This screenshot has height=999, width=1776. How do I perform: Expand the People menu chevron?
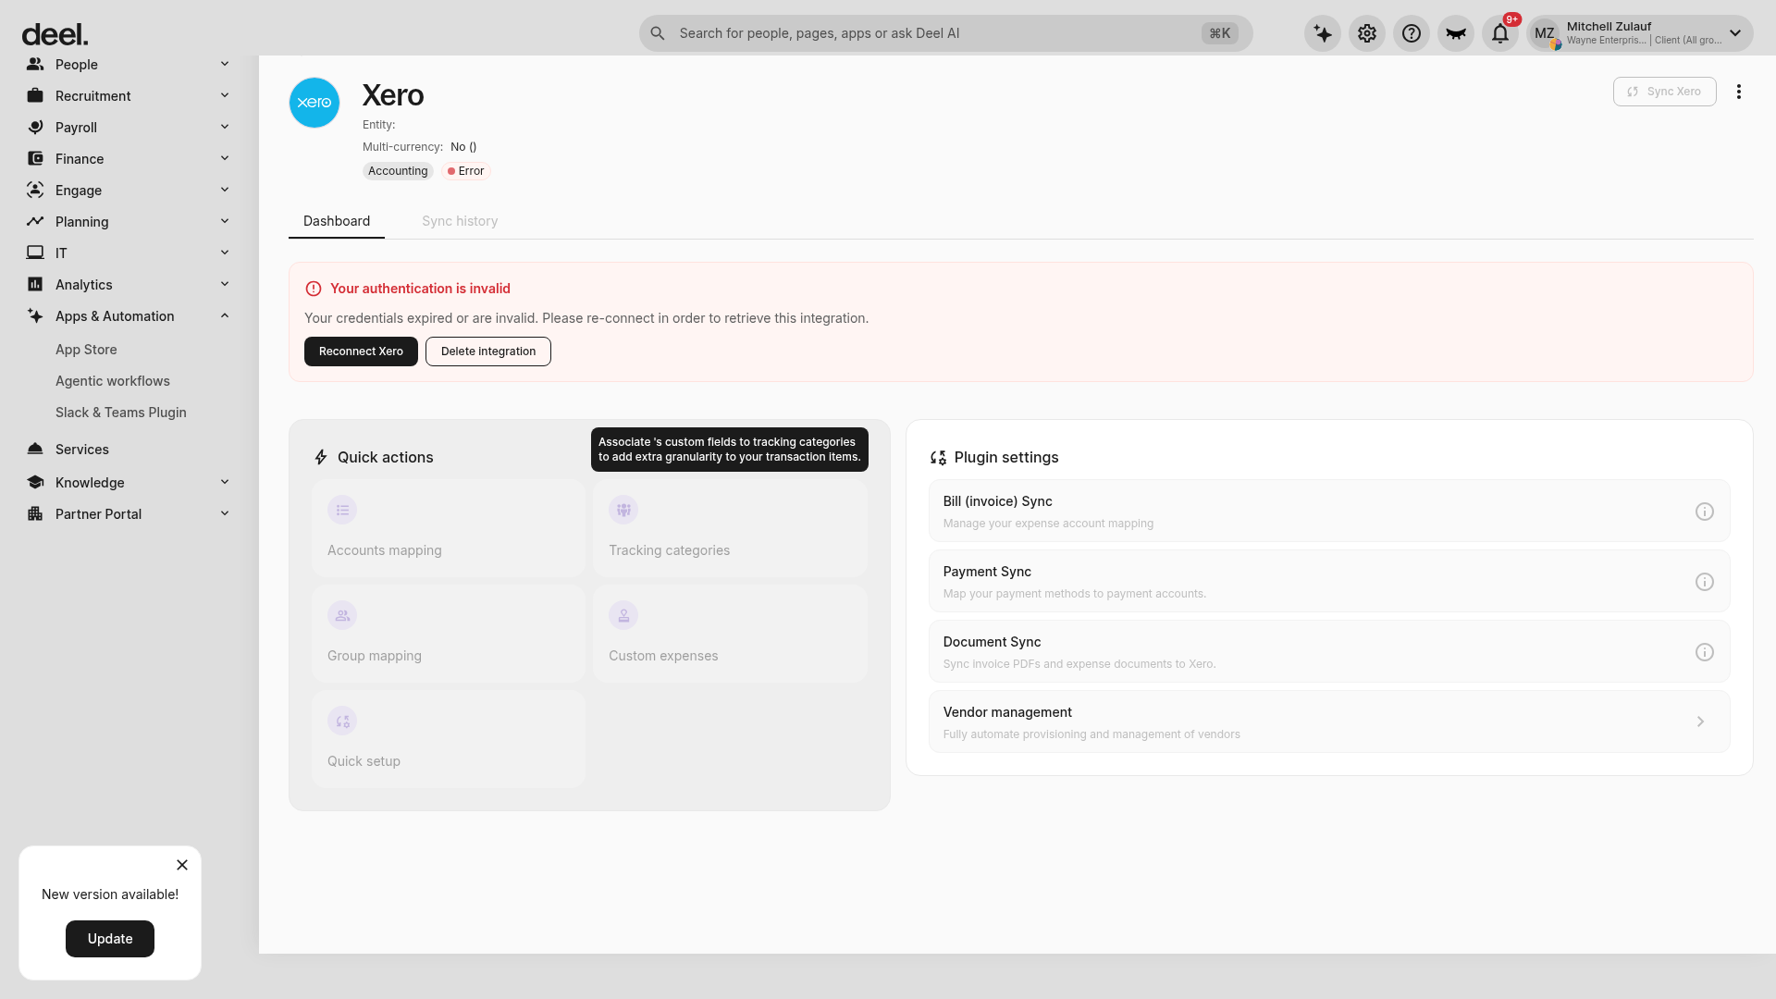point(225,64)
